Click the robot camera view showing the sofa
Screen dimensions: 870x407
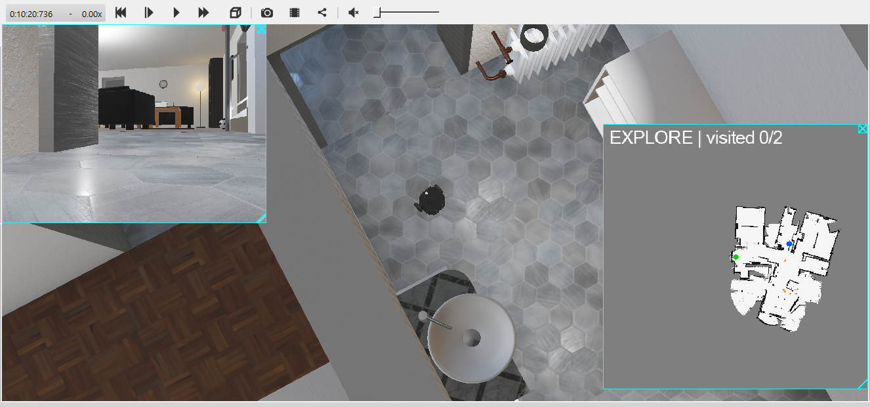pos(133,124)
